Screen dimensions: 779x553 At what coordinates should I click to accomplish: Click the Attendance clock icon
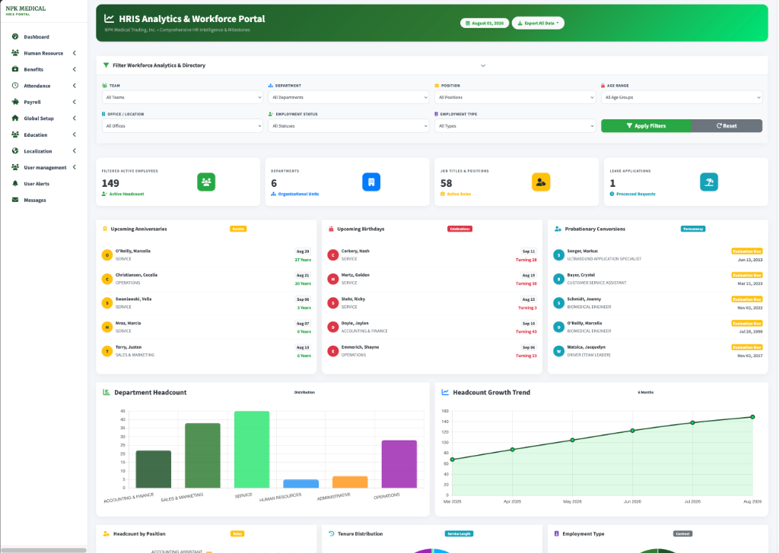[15, 85]
